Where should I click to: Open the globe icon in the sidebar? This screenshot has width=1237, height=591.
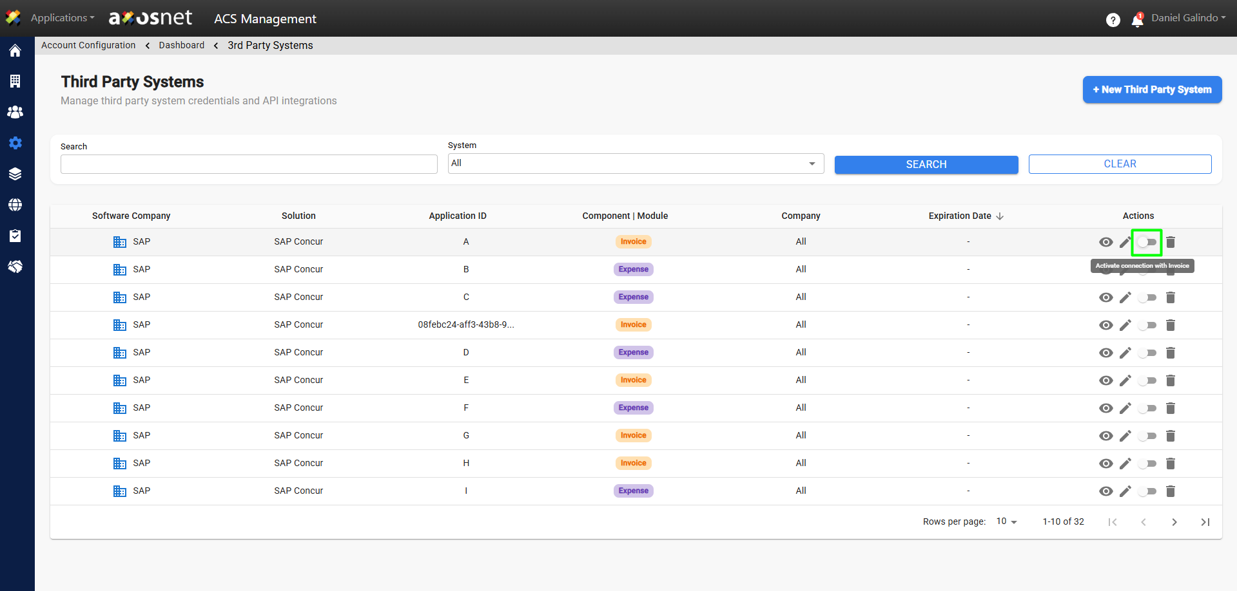tap(15, 205)
